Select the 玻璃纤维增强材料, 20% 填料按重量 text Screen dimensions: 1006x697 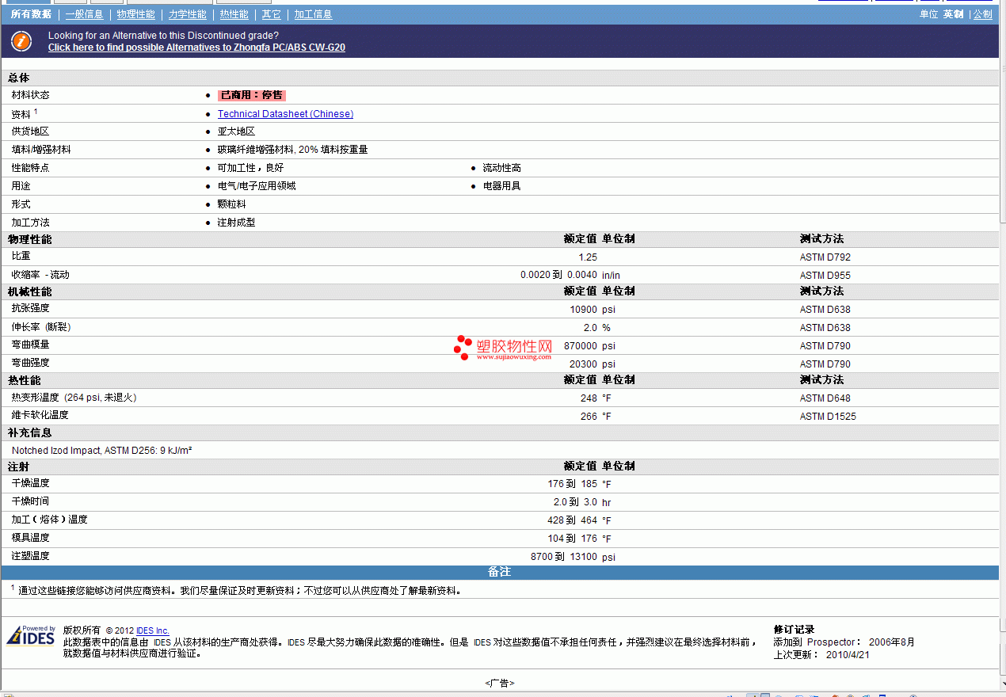coord(292,150)
